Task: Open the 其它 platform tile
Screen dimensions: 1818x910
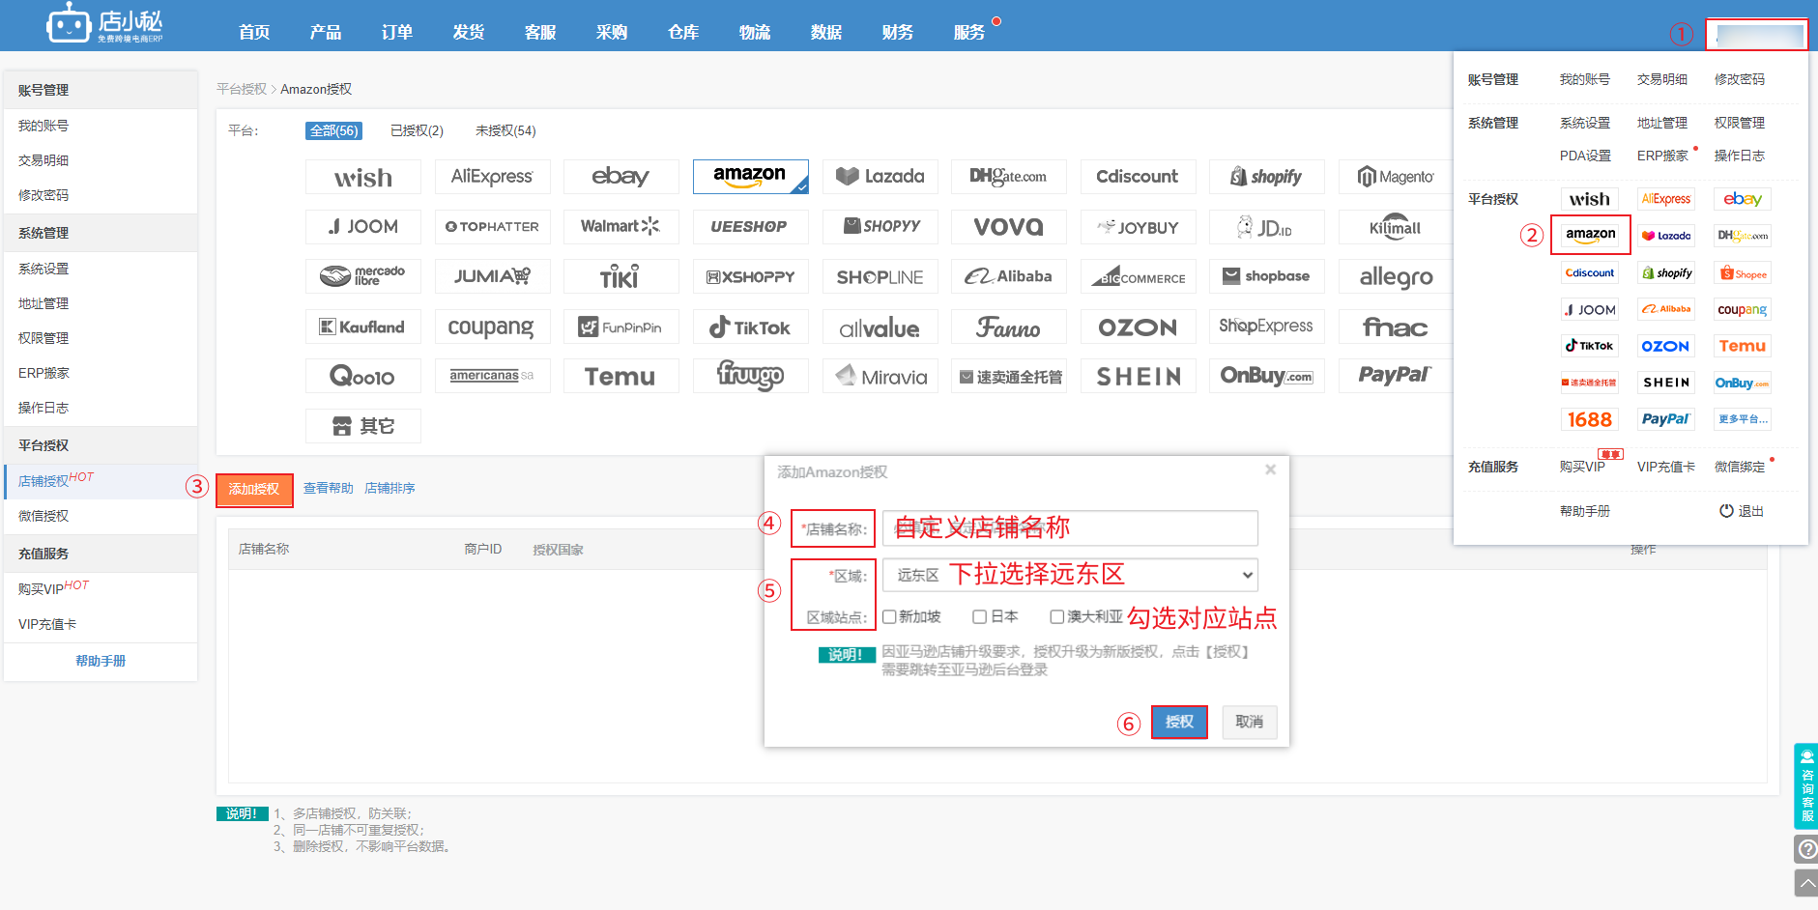Action: tap(363, 426)
